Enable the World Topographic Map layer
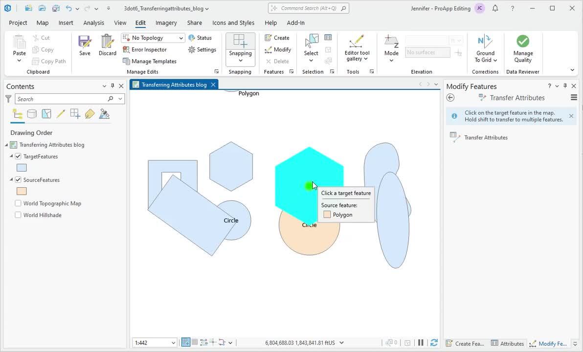 click(18, 203)
